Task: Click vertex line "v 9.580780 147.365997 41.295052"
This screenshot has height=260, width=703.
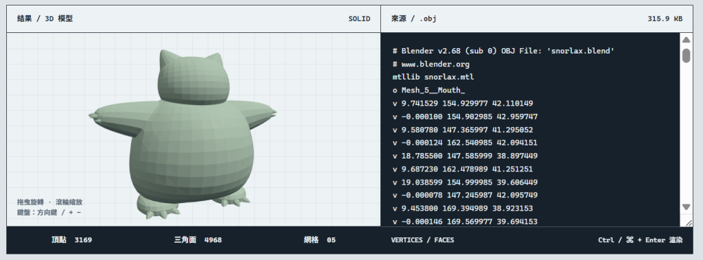Action: pyautogui.click(x=463, y=130)
